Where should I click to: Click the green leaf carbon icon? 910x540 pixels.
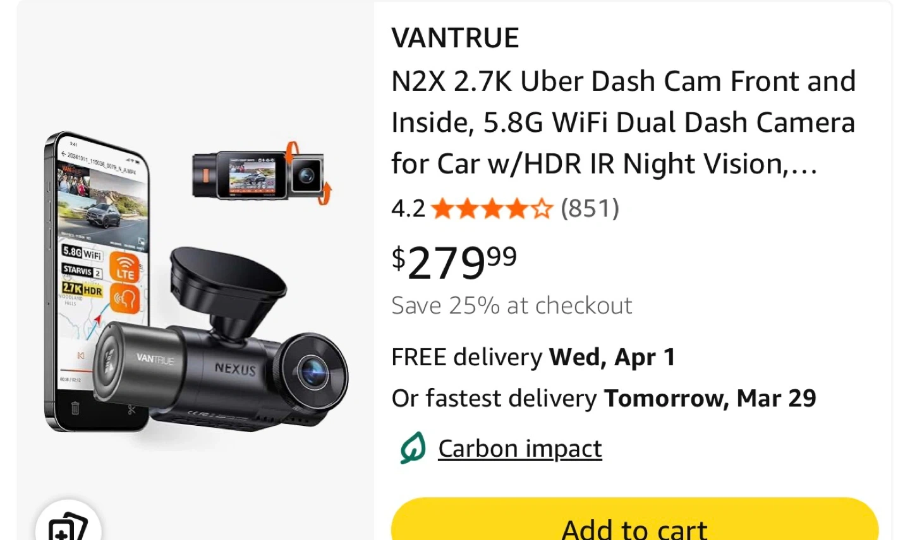[x=413, y=448]
